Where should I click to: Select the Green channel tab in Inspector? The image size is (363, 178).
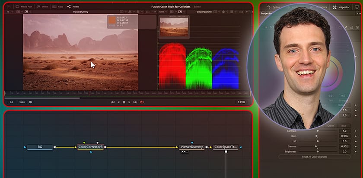pos(331,126)
